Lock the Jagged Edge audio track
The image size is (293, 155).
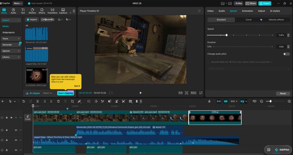[x=7, y=140]
